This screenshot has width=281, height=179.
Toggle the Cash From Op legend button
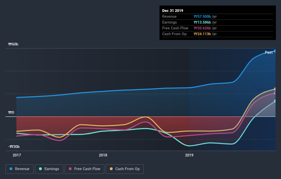click(125, 169)
